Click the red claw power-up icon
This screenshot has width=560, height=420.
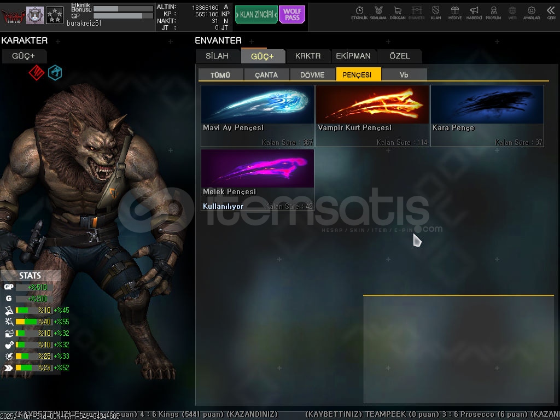[37, 73]
